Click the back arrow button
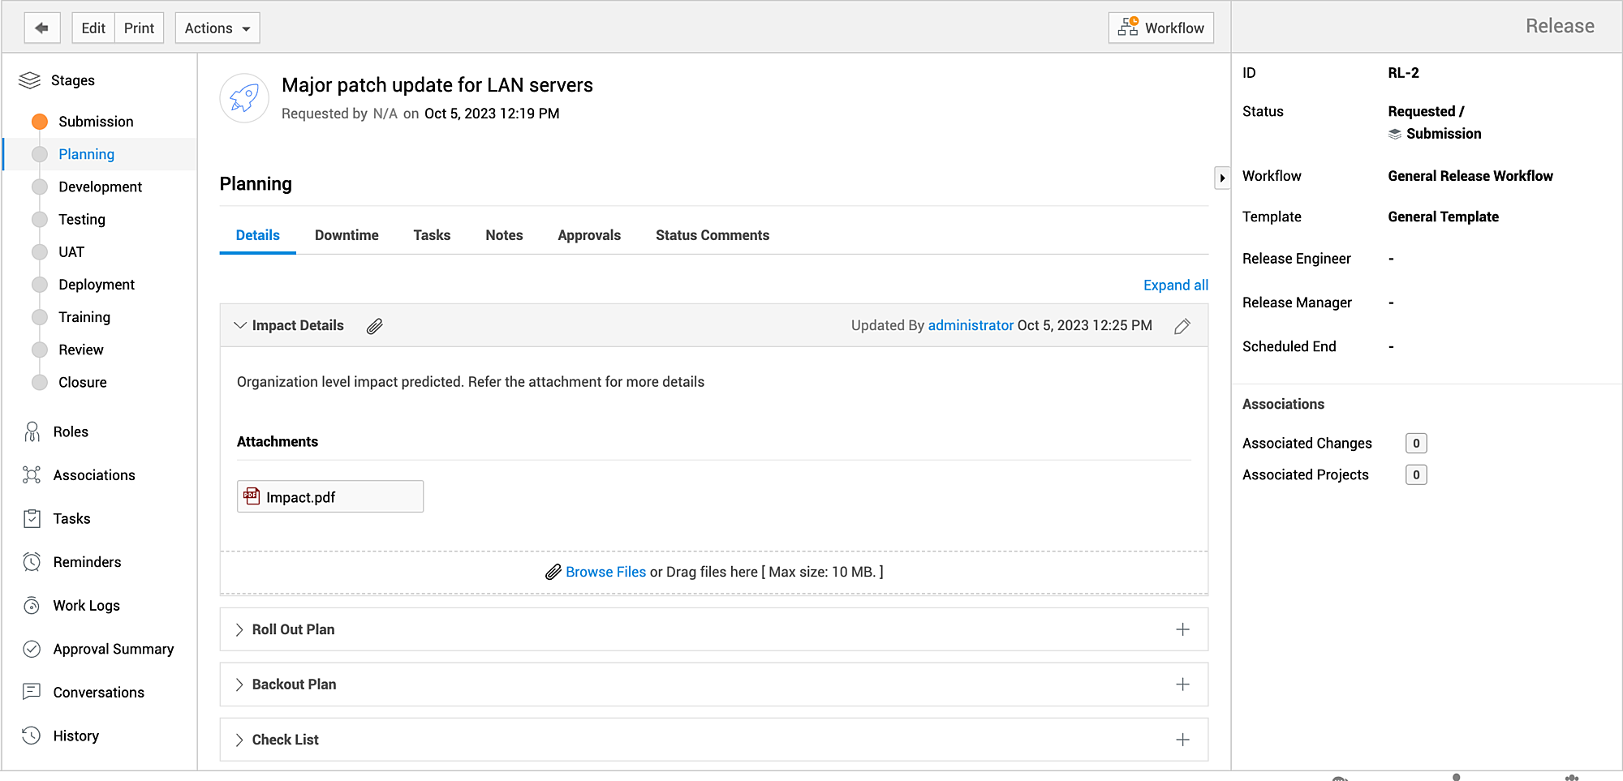Viewport: 1623px width, 781px height. tap(41, 28)
